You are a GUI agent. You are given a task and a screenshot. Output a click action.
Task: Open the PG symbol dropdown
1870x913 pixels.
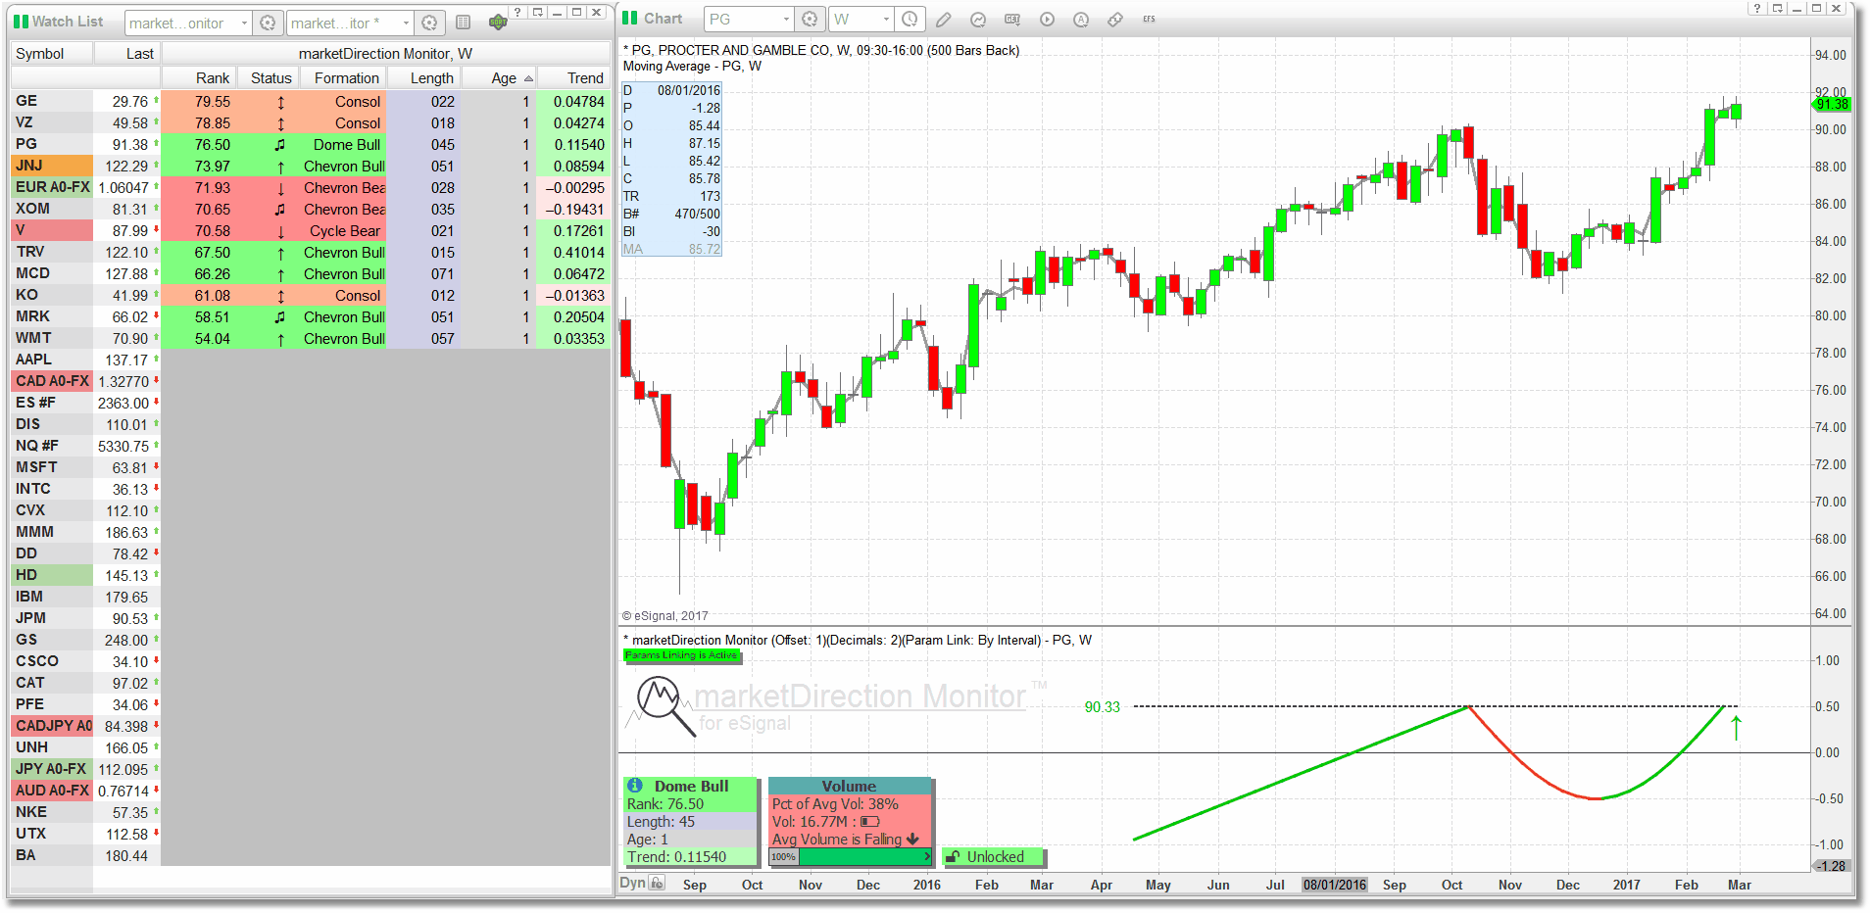pyautogui.click(x=786, y=20)
